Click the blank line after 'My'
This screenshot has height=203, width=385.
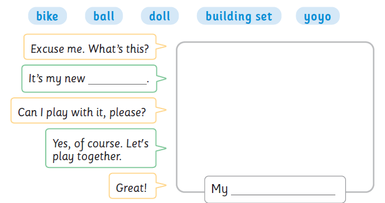click(283, 193)
